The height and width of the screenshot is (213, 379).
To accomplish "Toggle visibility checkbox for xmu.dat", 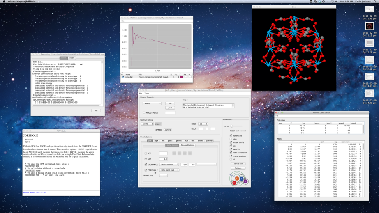I will click(123, 77).
